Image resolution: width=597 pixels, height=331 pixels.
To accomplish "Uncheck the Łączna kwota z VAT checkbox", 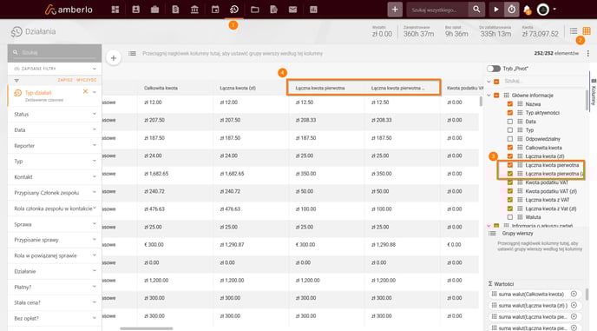I will (510, 200).
